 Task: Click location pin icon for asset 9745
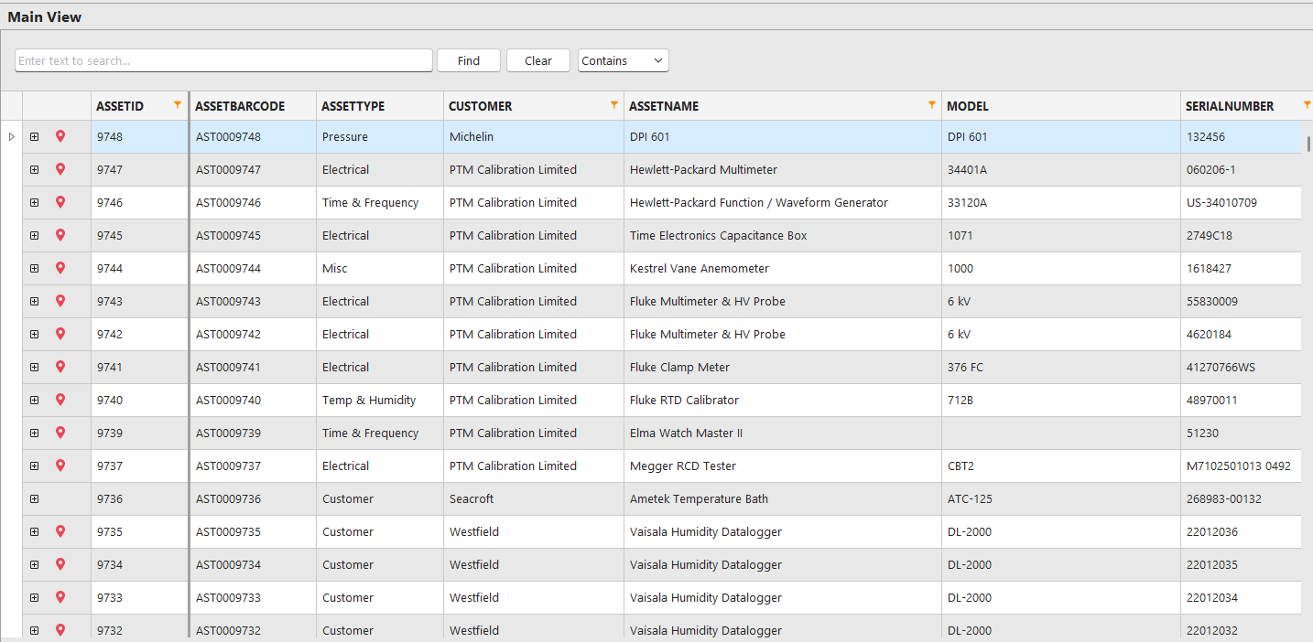tap(60, 235)
